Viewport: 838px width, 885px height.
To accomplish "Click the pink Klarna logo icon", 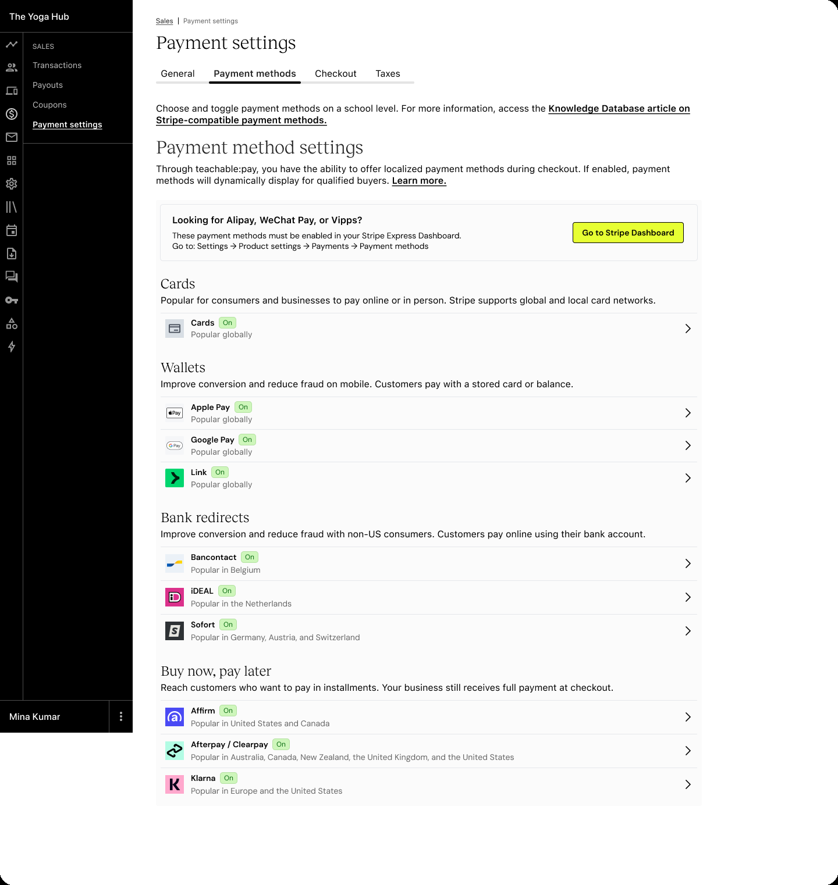I will point(175,784).
